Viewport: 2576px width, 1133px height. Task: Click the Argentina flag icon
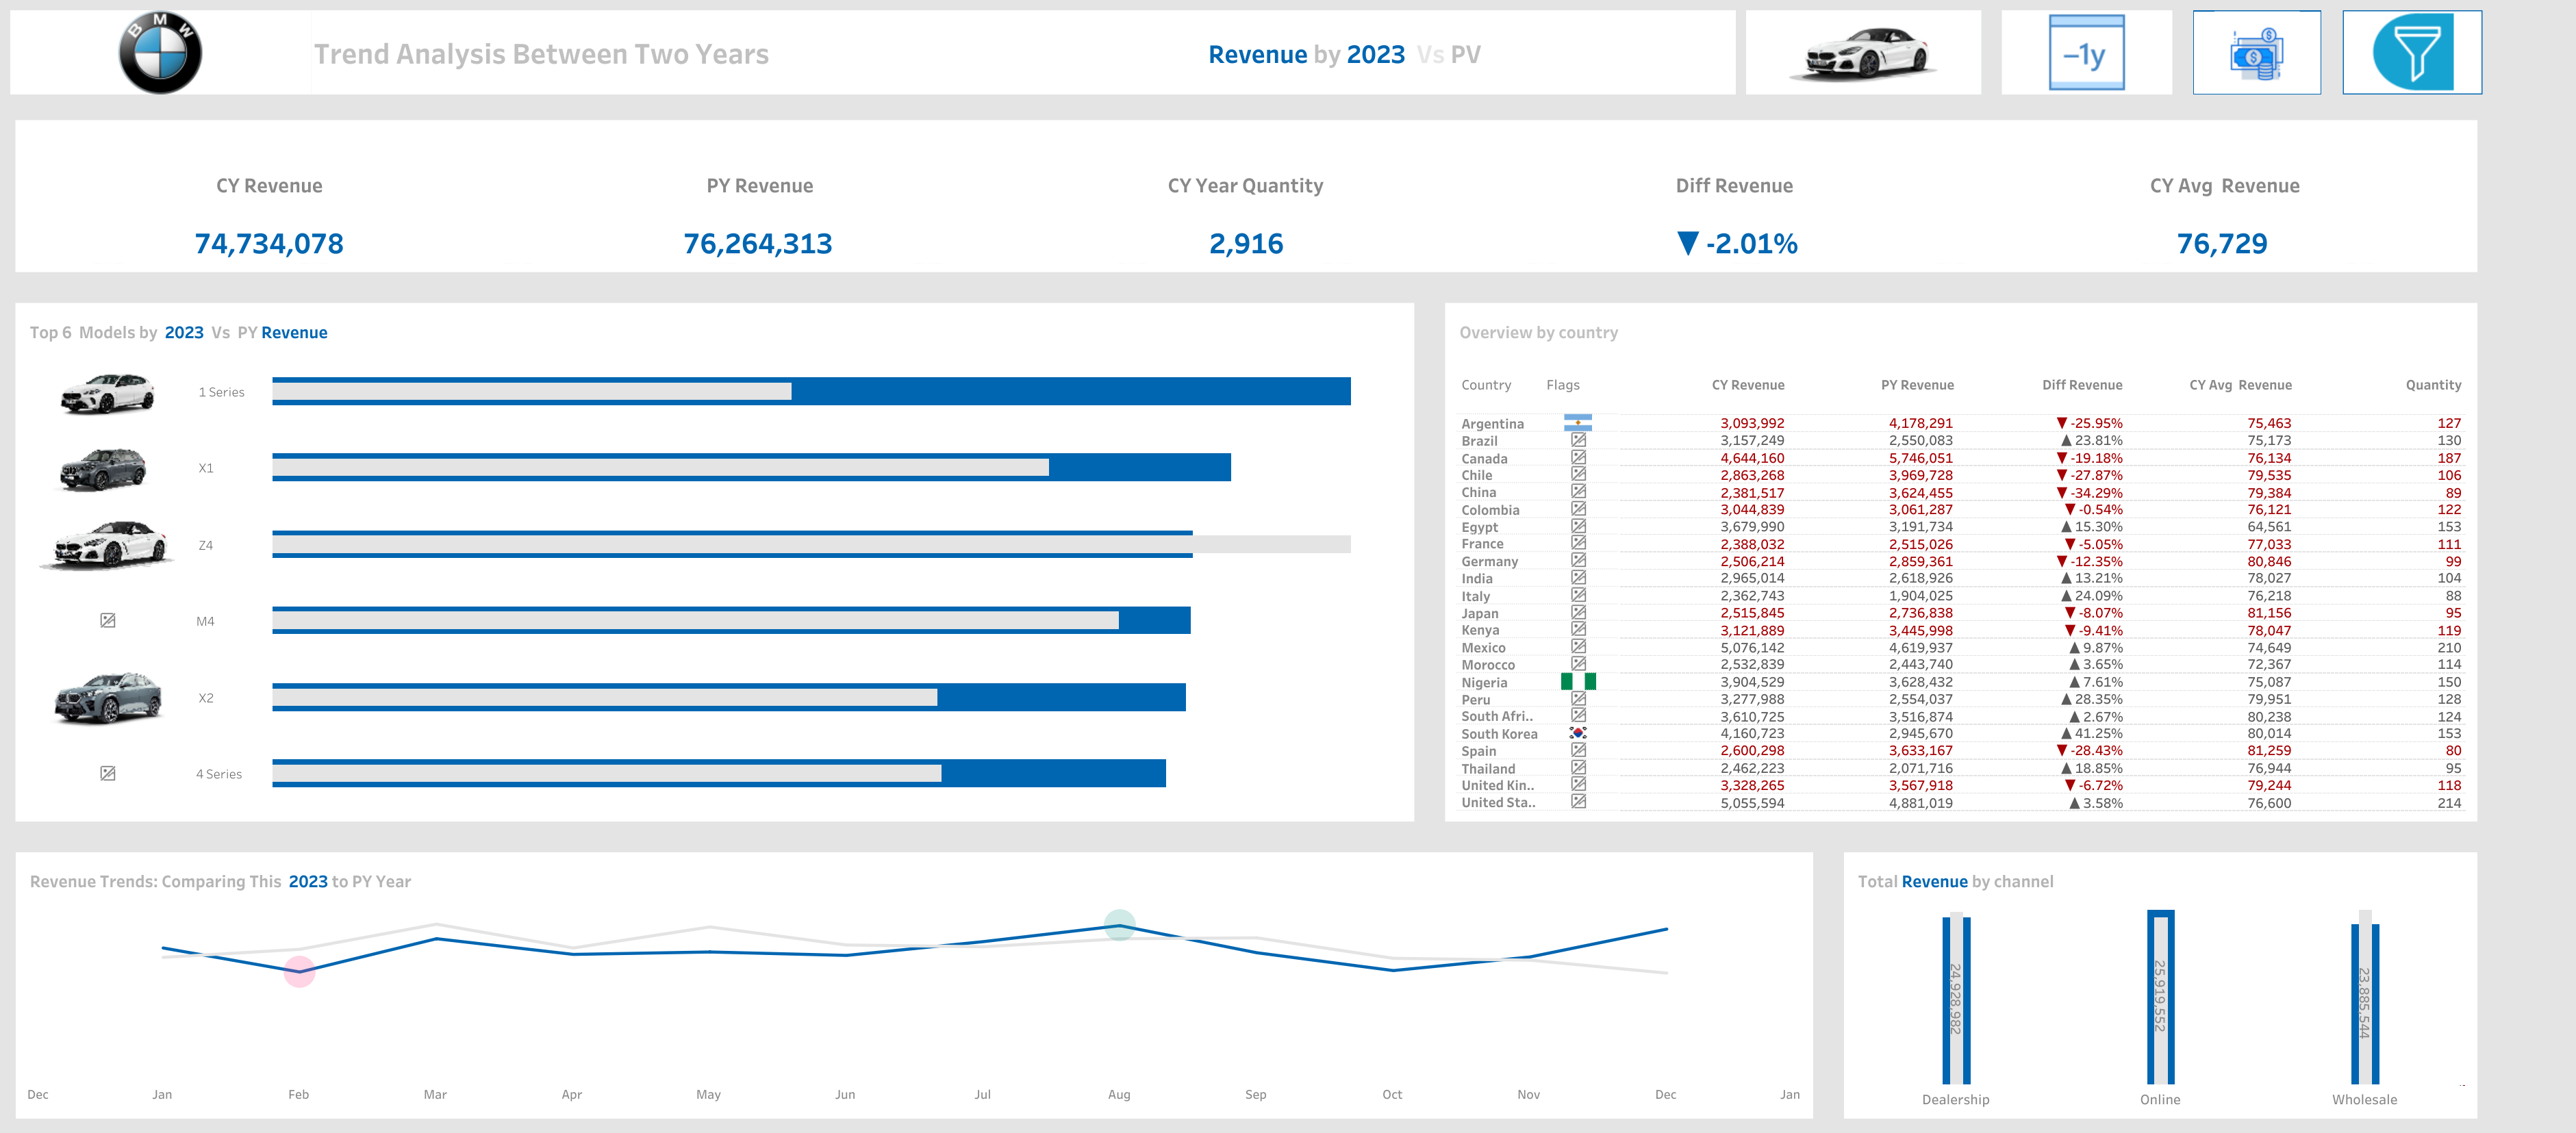point(1578,423)
